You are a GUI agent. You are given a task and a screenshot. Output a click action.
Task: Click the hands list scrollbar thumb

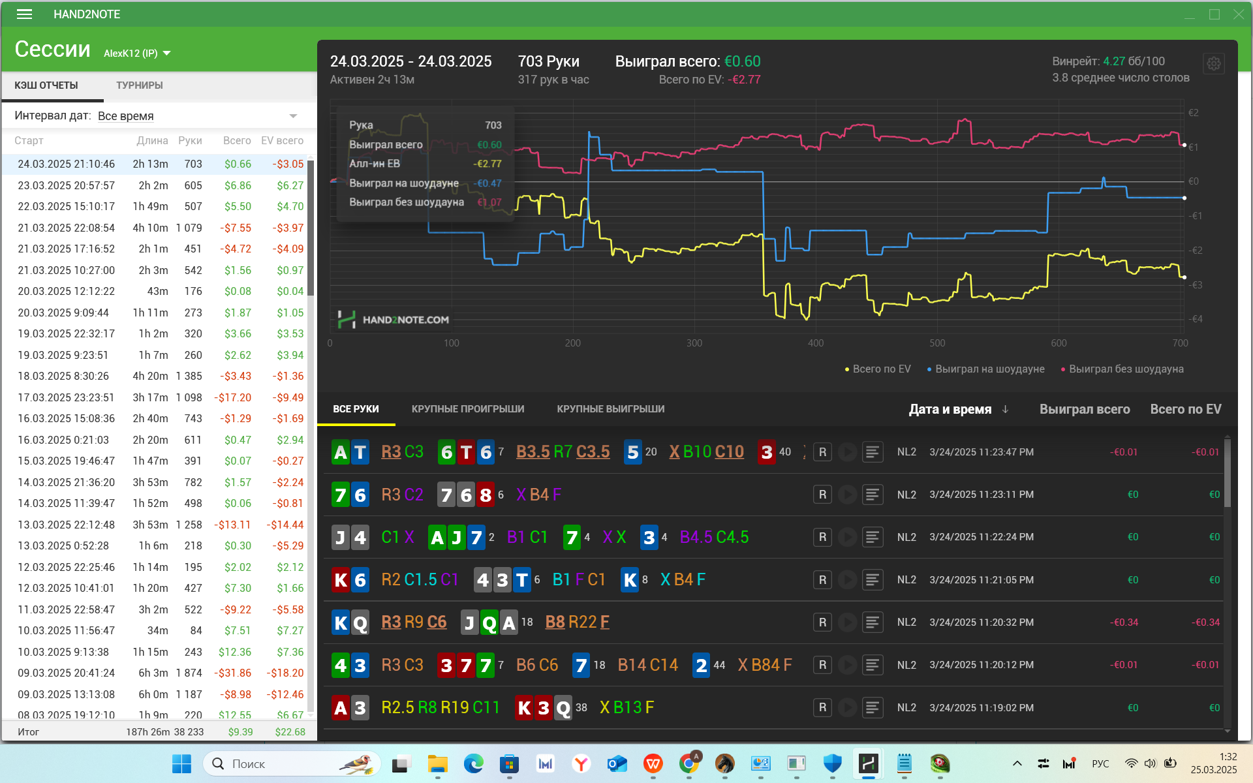point(1228,472)
